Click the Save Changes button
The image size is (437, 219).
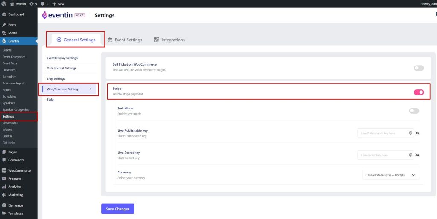pos(118,209)
